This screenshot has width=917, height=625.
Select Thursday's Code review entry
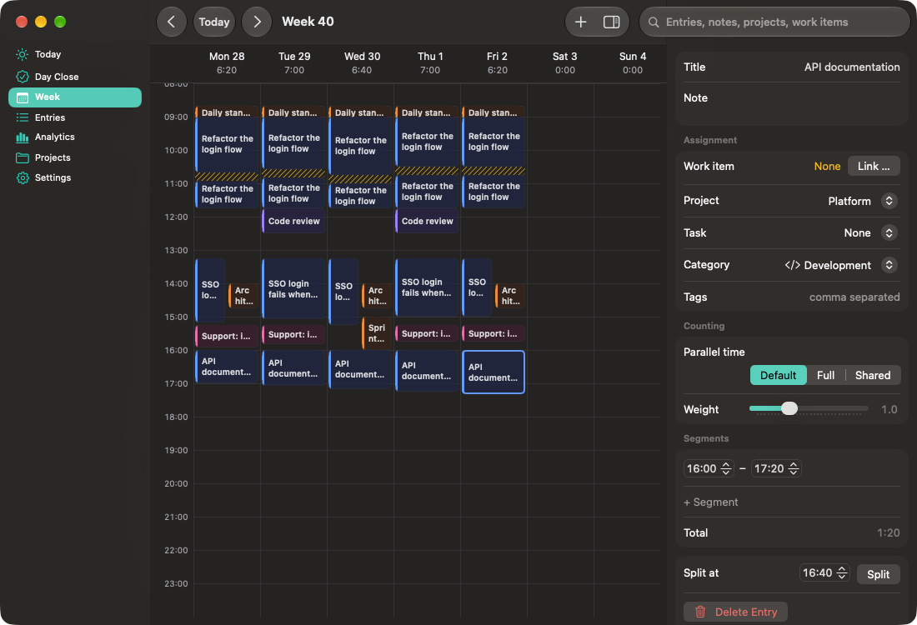pos(427,221)
